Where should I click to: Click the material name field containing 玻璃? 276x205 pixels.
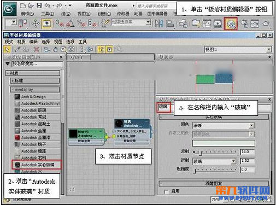[164, 107]
